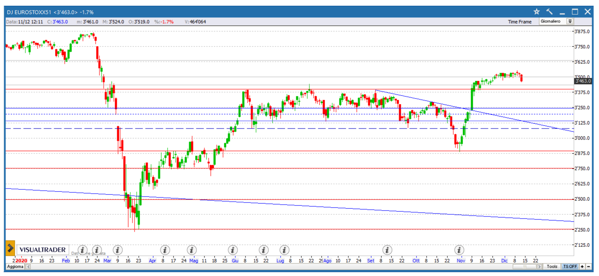
Task: Click the 2'500.0 price axis label
Action: 582,199
